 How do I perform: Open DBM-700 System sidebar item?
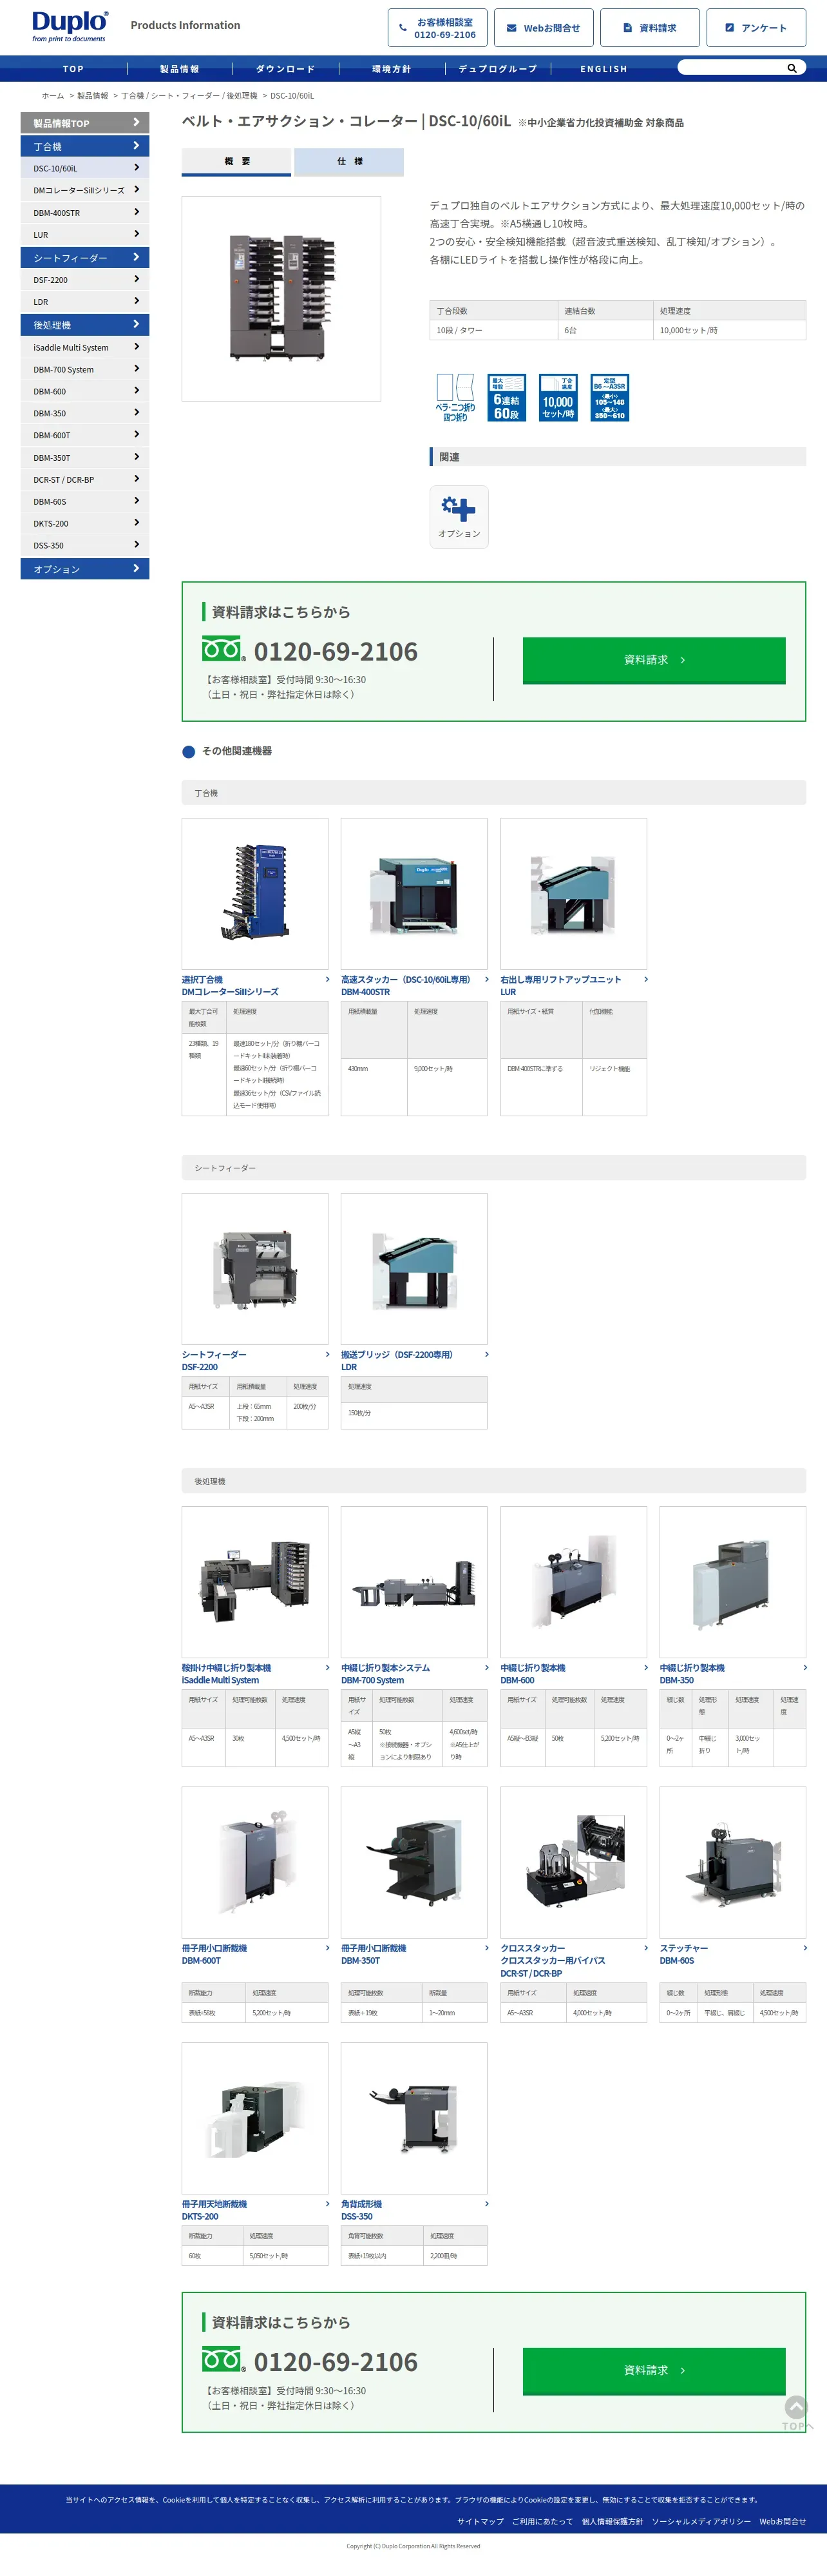click(x=85, y=369)
